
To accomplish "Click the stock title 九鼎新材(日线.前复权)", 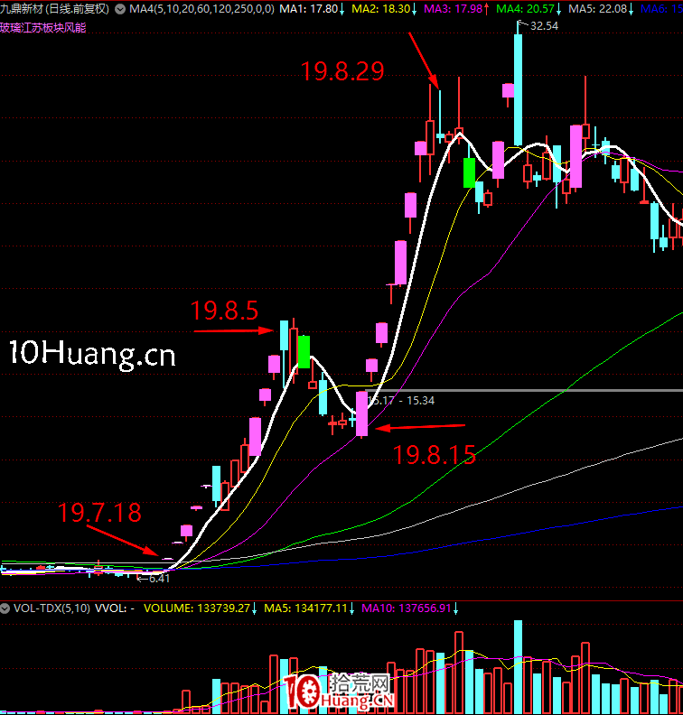I will pos(55,9).
